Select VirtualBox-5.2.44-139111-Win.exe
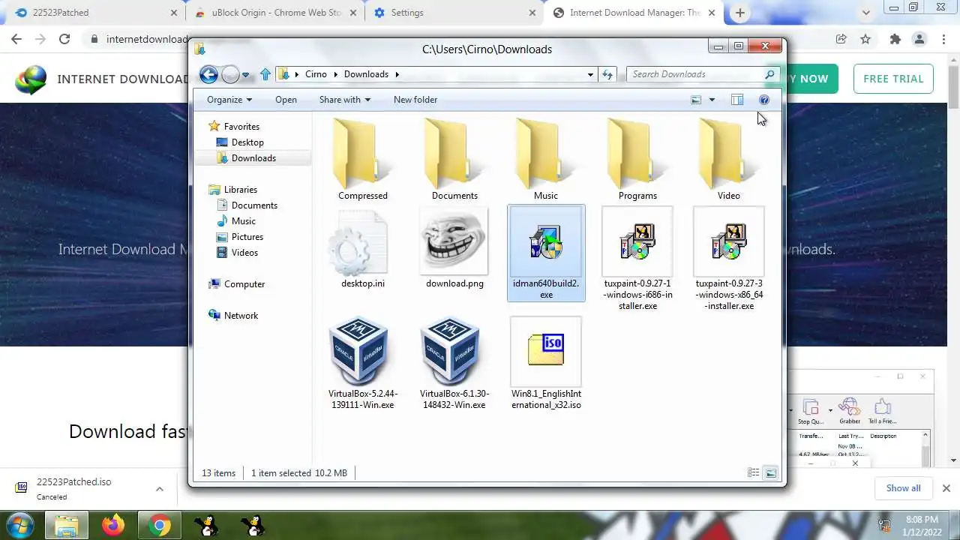960x540 pixels. (x=363, y=364)
